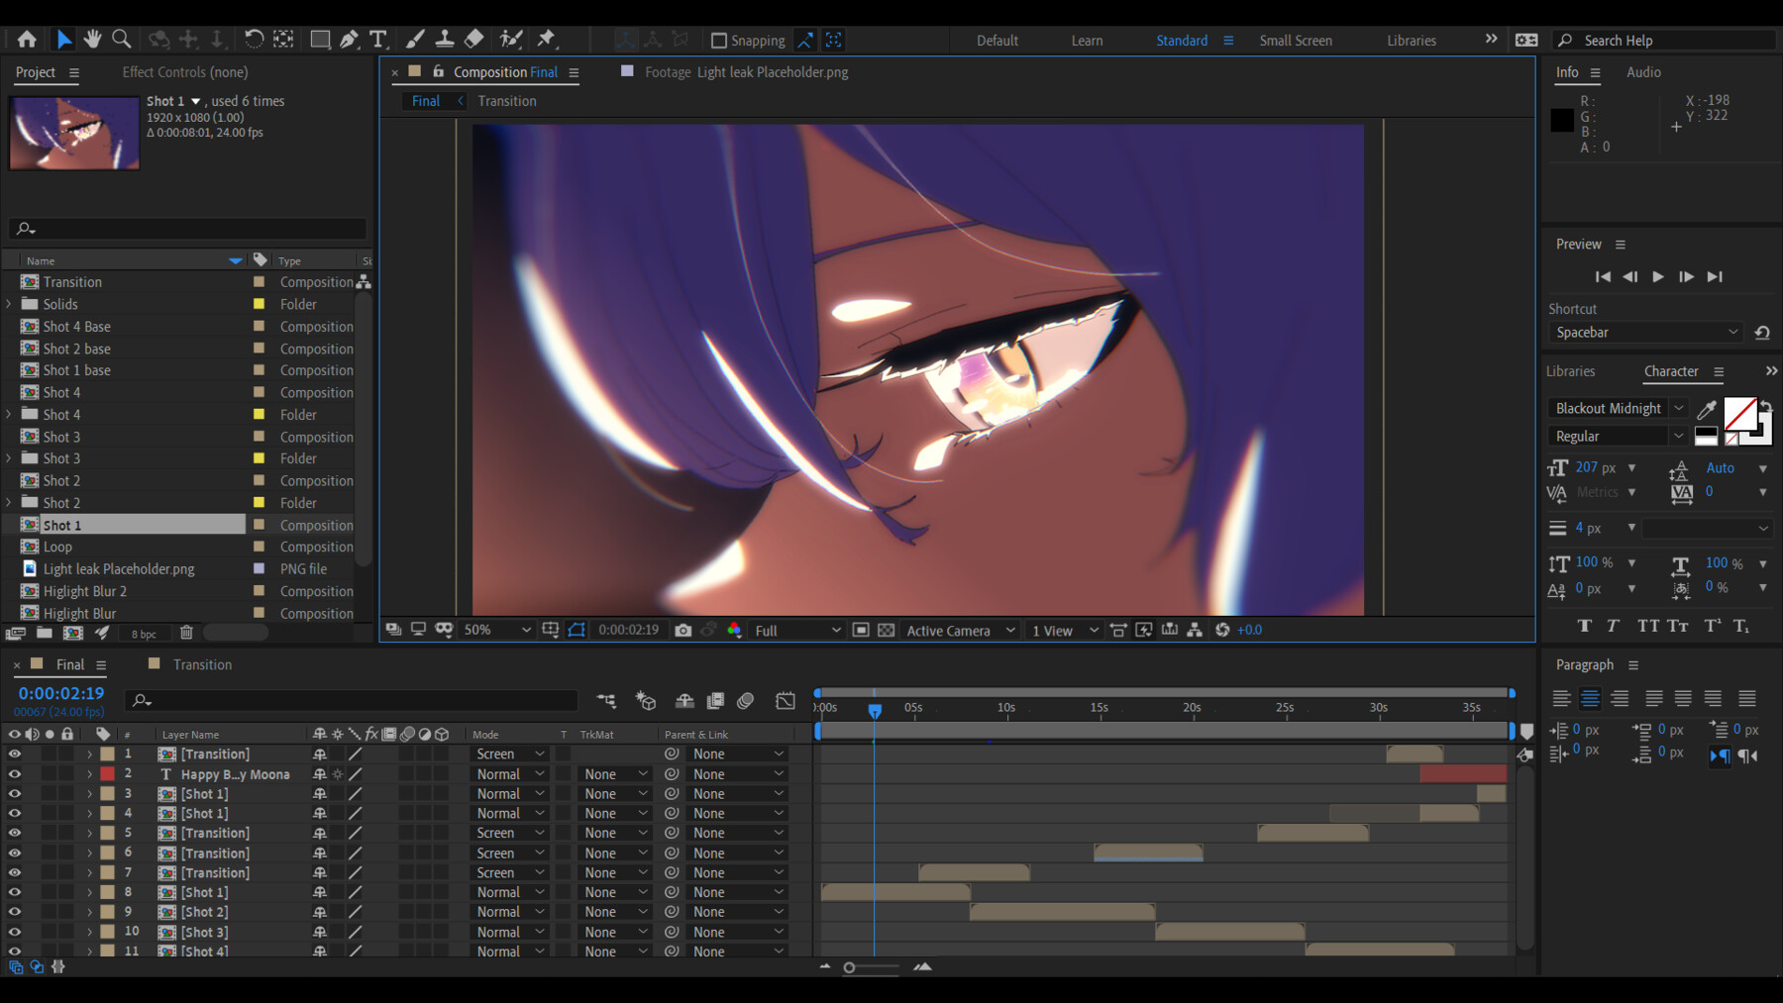
Task: Select the Puppet Pin tool
Action: (x=546, y=39)
